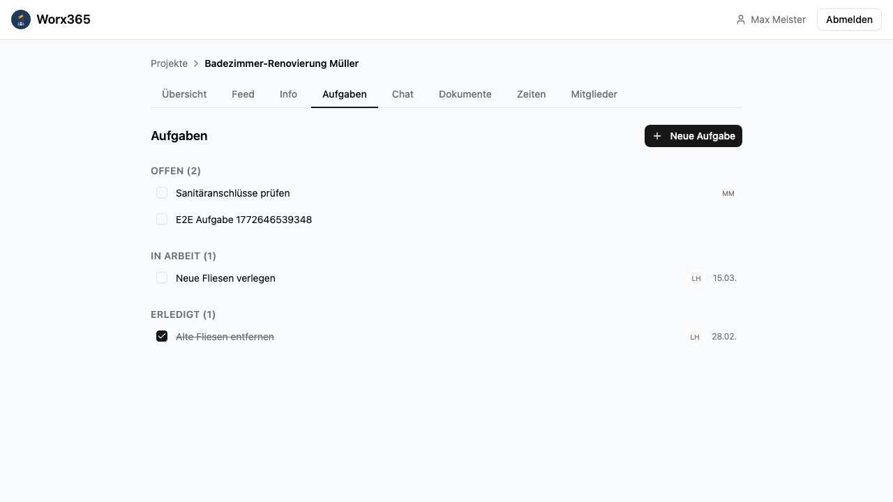The height and width of the screenshot is (502, 893).
Task: Check the Sanitäranschlüsse prüfen checkbox
Action: (162, 193)
